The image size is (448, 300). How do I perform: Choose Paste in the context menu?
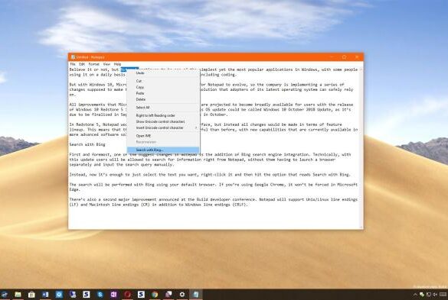click(x=163, y=93)
